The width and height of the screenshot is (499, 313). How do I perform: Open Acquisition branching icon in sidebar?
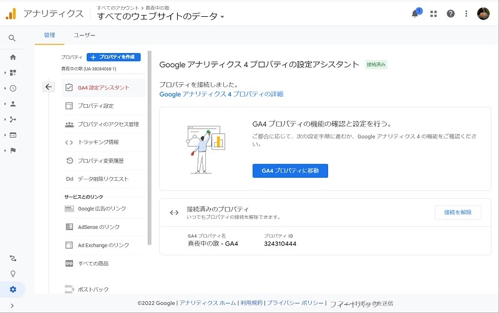12,120
